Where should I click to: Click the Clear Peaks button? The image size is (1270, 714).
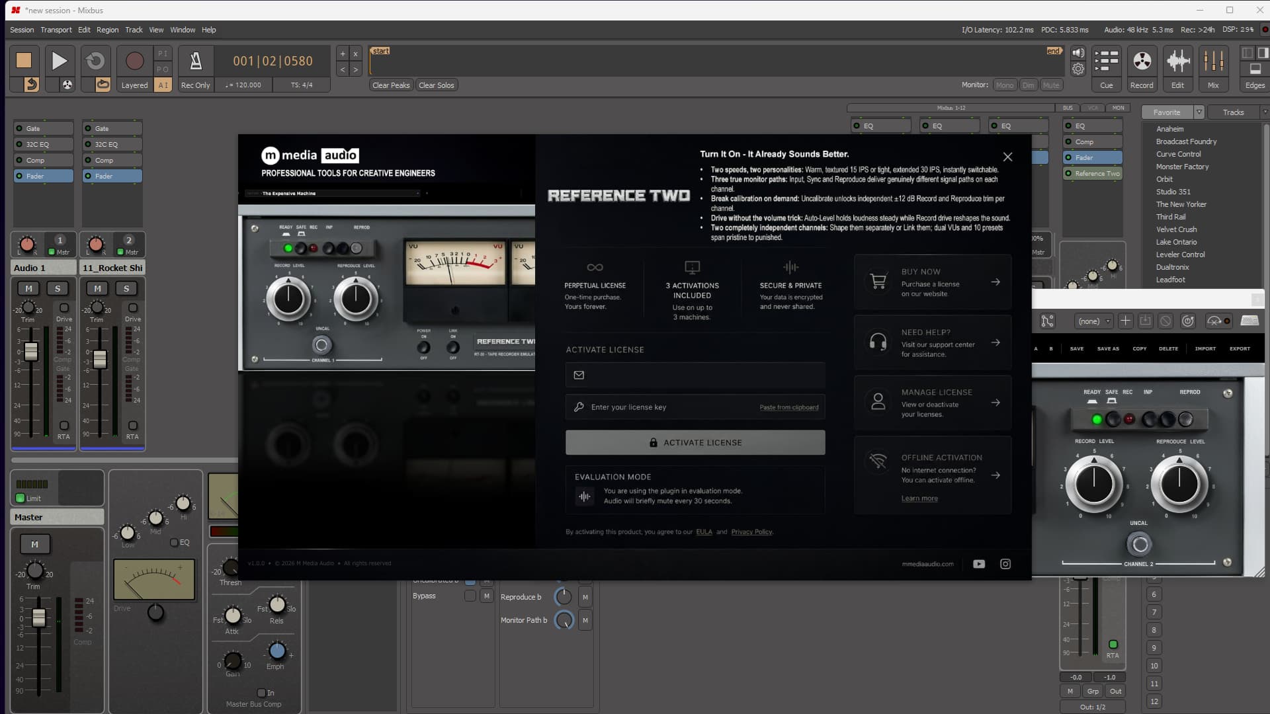pos(391,85)
